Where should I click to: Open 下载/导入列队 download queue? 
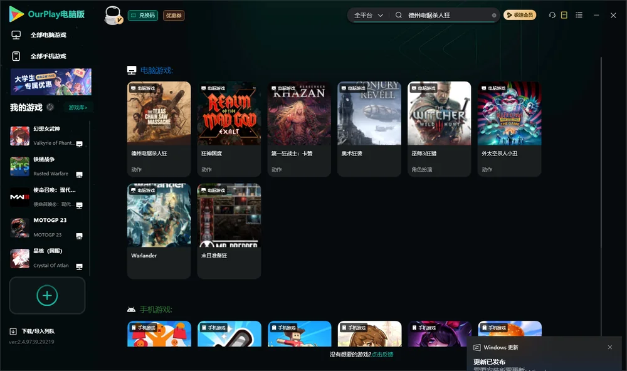[x=32, y=332]
